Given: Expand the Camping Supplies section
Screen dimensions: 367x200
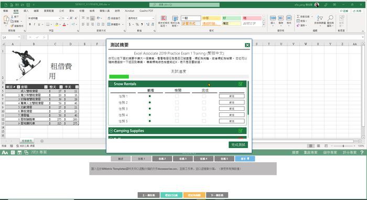Looking at the screenshot, I should tap(111, 131).
